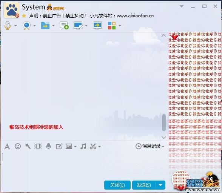Jump to top of chat arrow
The height and width of the screenshot is (193, 222).
point(164,35)
